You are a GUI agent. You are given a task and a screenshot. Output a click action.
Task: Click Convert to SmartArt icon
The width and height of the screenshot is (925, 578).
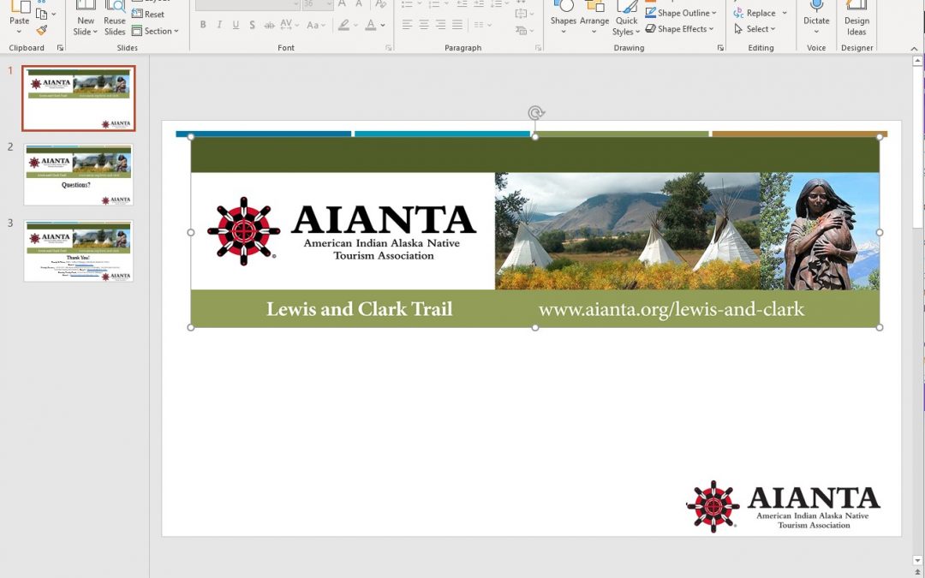coord(524,30)
